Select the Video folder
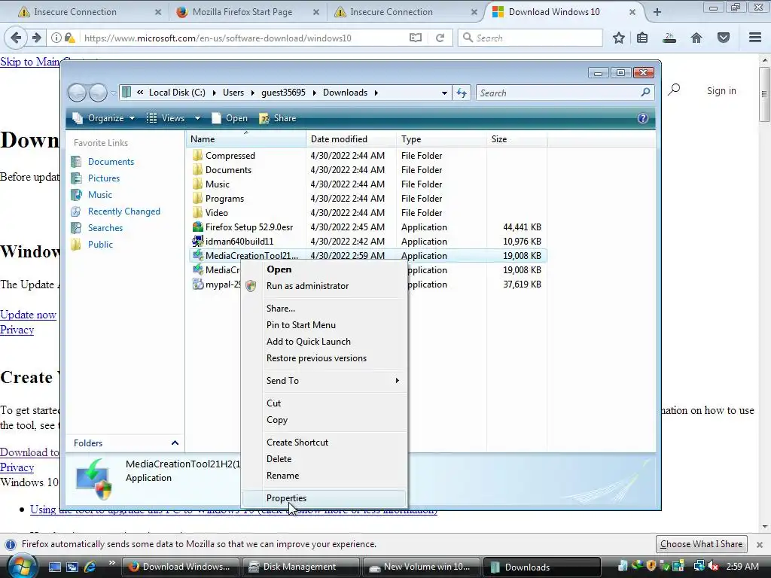 (216, 213)
